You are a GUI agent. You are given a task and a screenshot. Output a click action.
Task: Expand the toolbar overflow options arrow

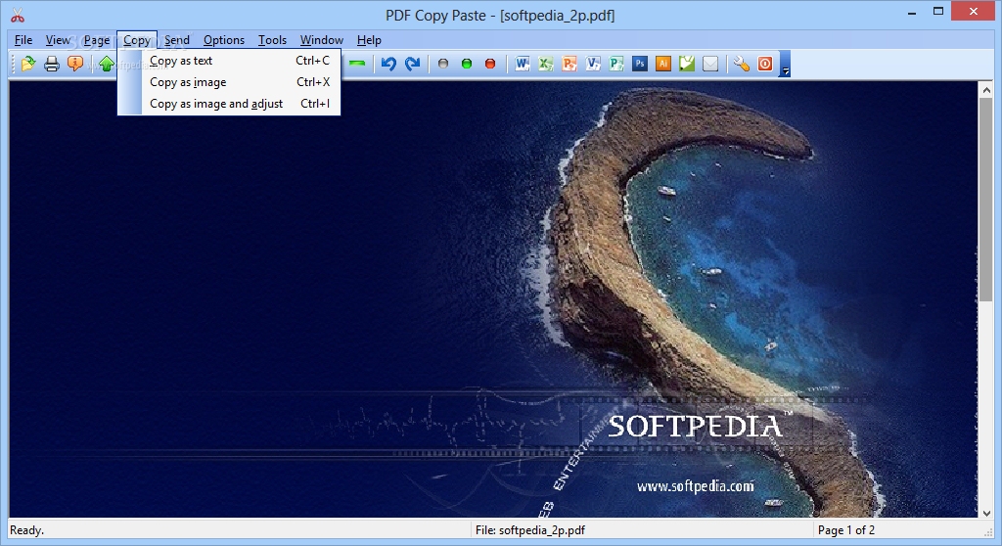pos(786,64)
